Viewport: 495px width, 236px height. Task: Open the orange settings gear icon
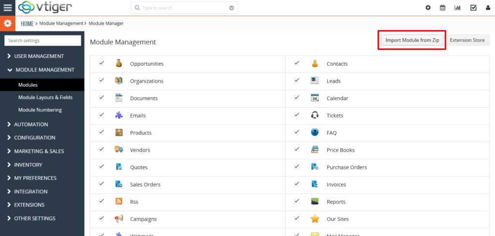point(8,23)
